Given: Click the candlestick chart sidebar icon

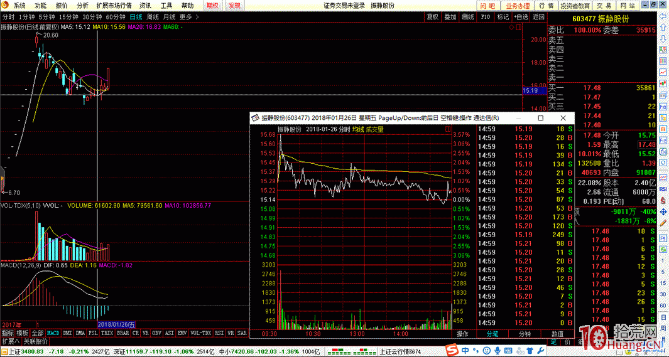Looking at the screenshot, I should 663,83.
